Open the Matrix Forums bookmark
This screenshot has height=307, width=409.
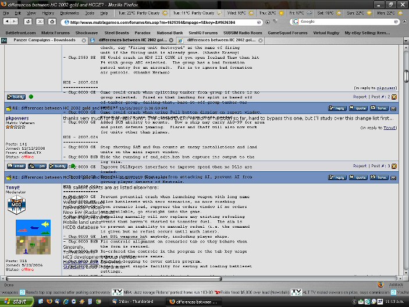point(55,33)
